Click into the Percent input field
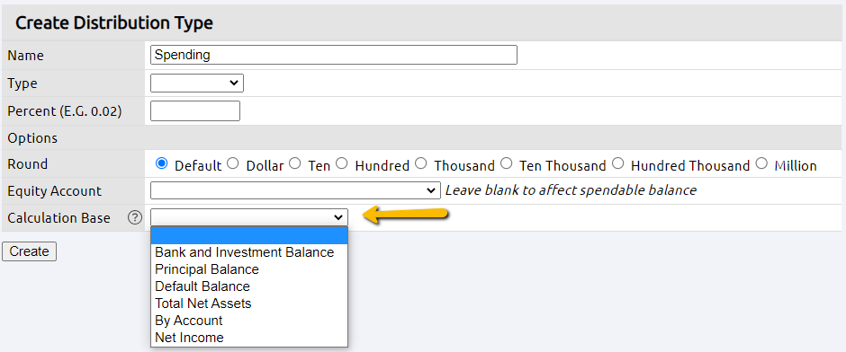Viewport: 846px width, 352px height. click(194, 110)
